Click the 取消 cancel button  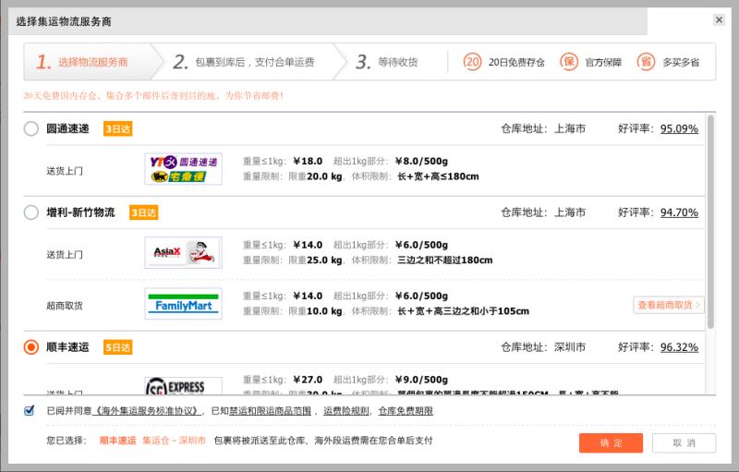[684, 442]
